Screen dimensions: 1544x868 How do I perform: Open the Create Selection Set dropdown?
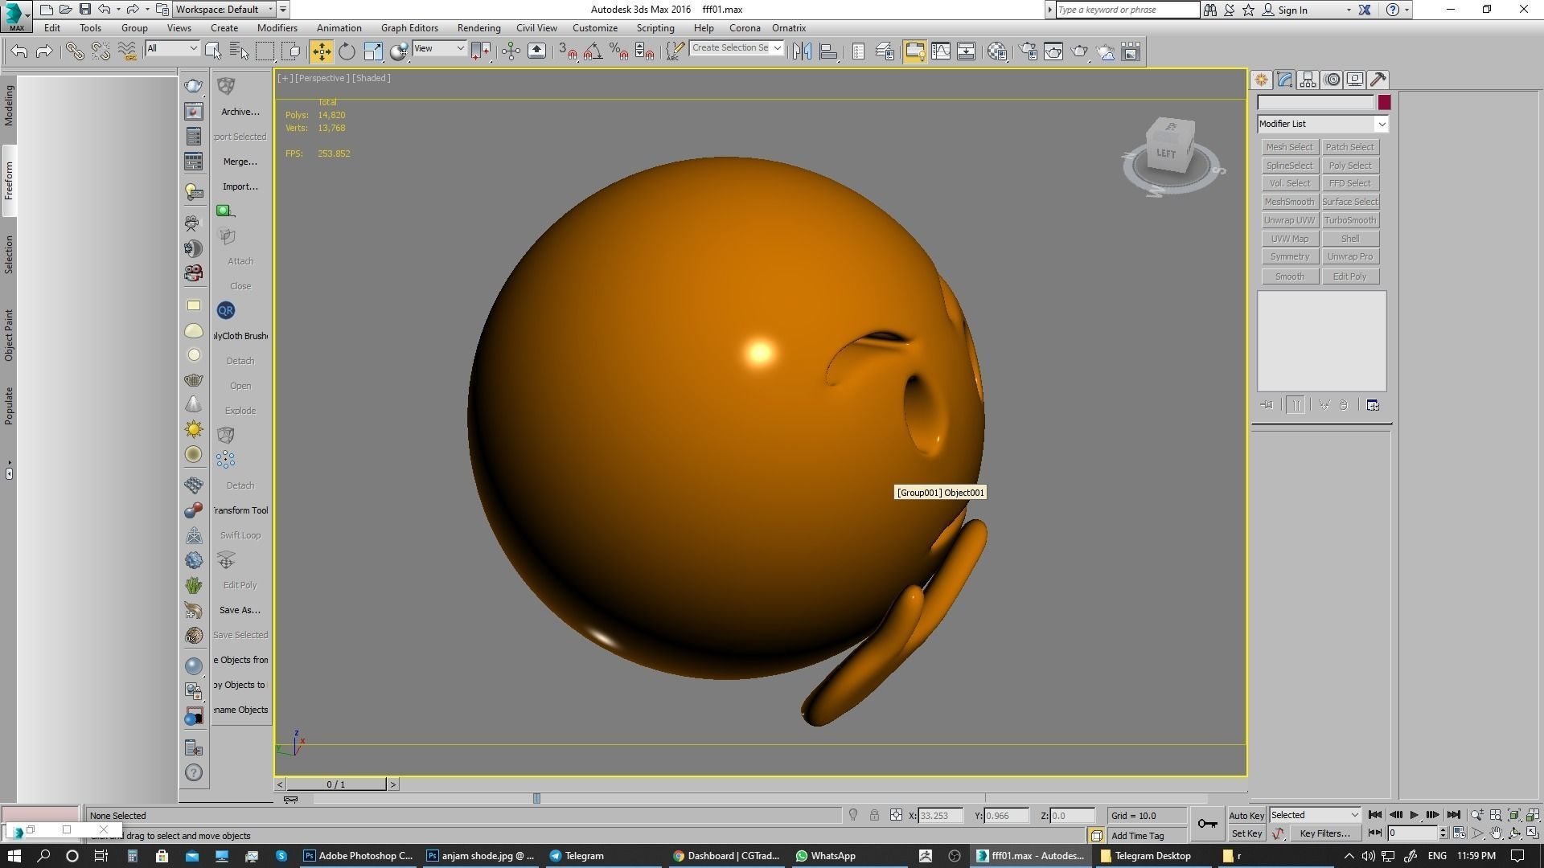point(777,48)
